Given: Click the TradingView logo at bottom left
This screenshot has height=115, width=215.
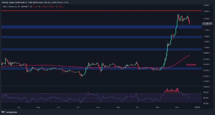Looking at the screenshot, I should pos(9,112).
